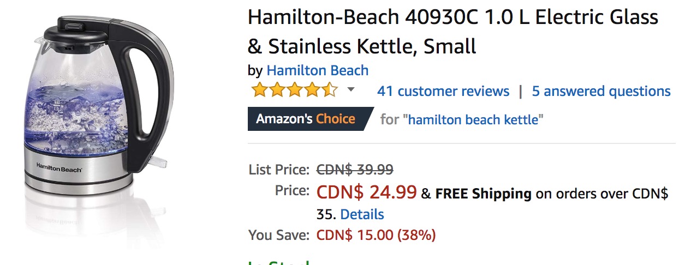Click the struck-through CDN$ 39.99 list price
The image size is (679, 265).
tap(355, 170)
